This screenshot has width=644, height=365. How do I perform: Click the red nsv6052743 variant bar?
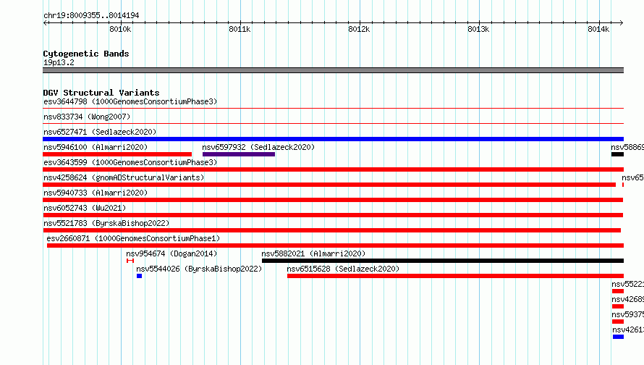pyautogui.click(x=333, y=215)
